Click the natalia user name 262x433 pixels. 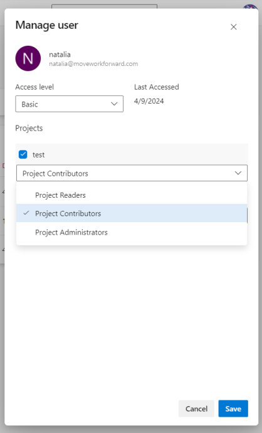(x=60, y=55)
